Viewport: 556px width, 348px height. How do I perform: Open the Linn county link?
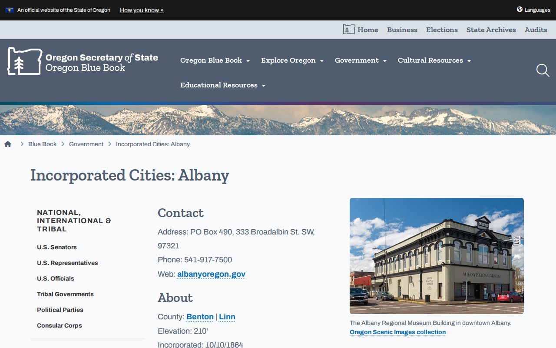227,317
